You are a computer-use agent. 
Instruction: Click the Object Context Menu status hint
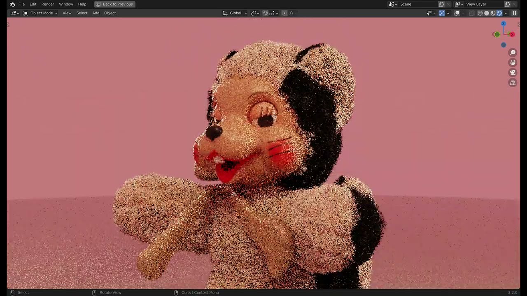pyautogui.click(x=196, y=292)
